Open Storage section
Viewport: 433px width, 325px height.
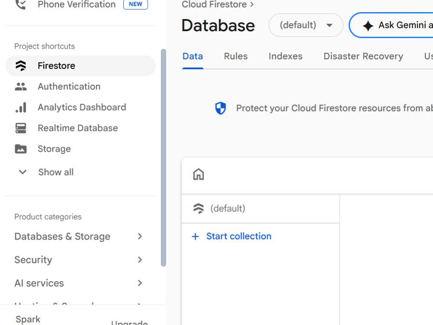[x=54, y=149]
